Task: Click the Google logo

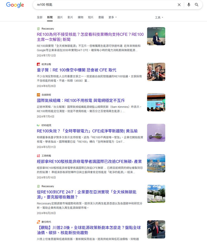Action: (x=15, y=5)
